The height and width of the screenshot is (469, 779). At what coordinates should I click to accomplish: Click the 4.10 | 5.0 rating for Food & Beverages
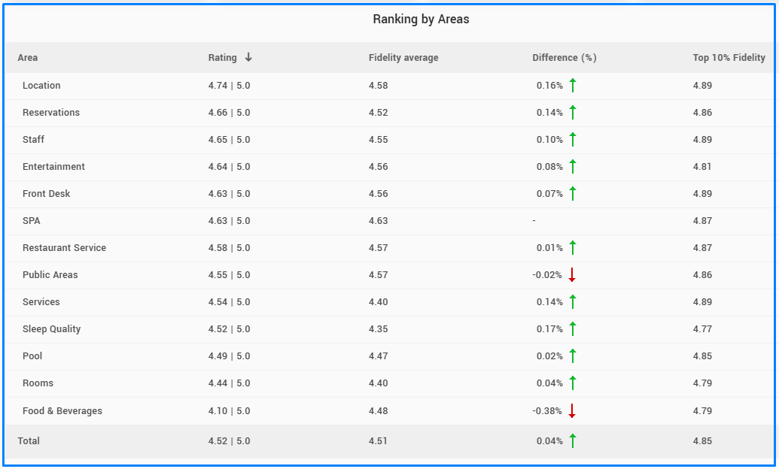click(229, 411)
